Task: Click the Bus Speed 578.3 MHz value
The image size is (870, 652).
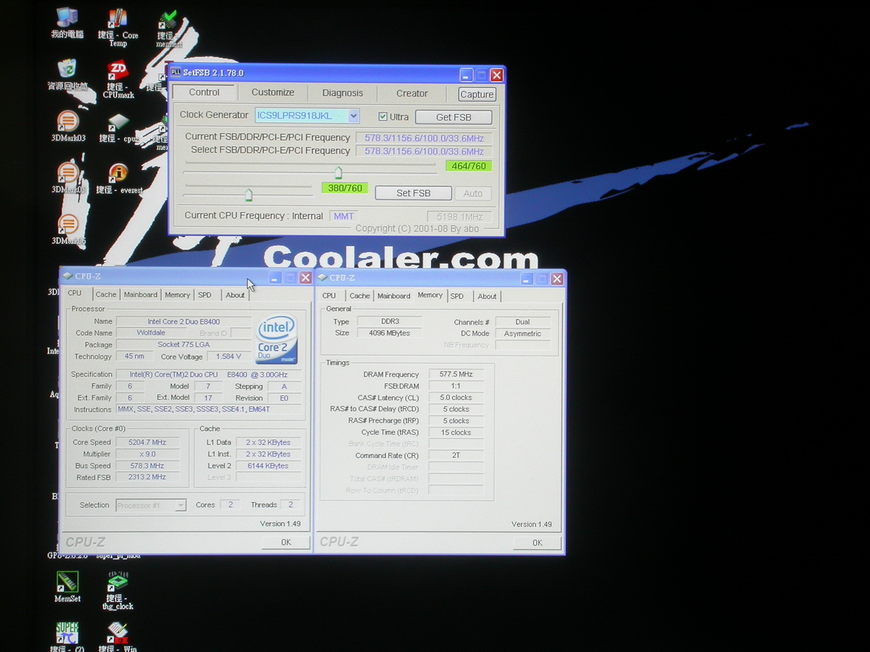Action: [x=147, y=465]
